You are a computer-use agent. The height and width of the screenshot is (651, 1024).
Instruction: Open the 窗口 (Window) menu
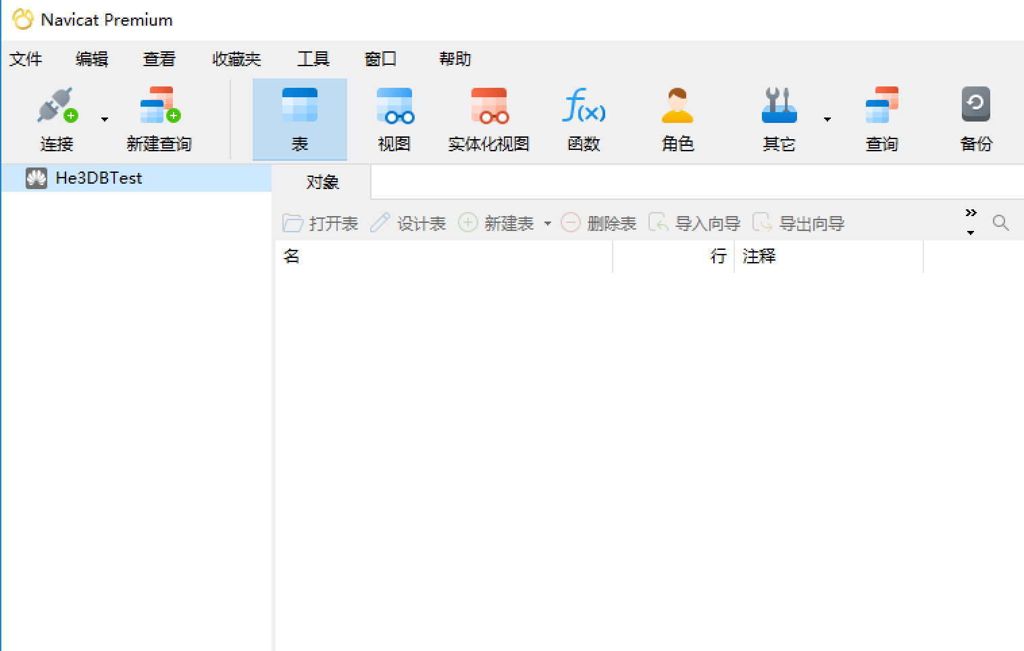point(380,59)
